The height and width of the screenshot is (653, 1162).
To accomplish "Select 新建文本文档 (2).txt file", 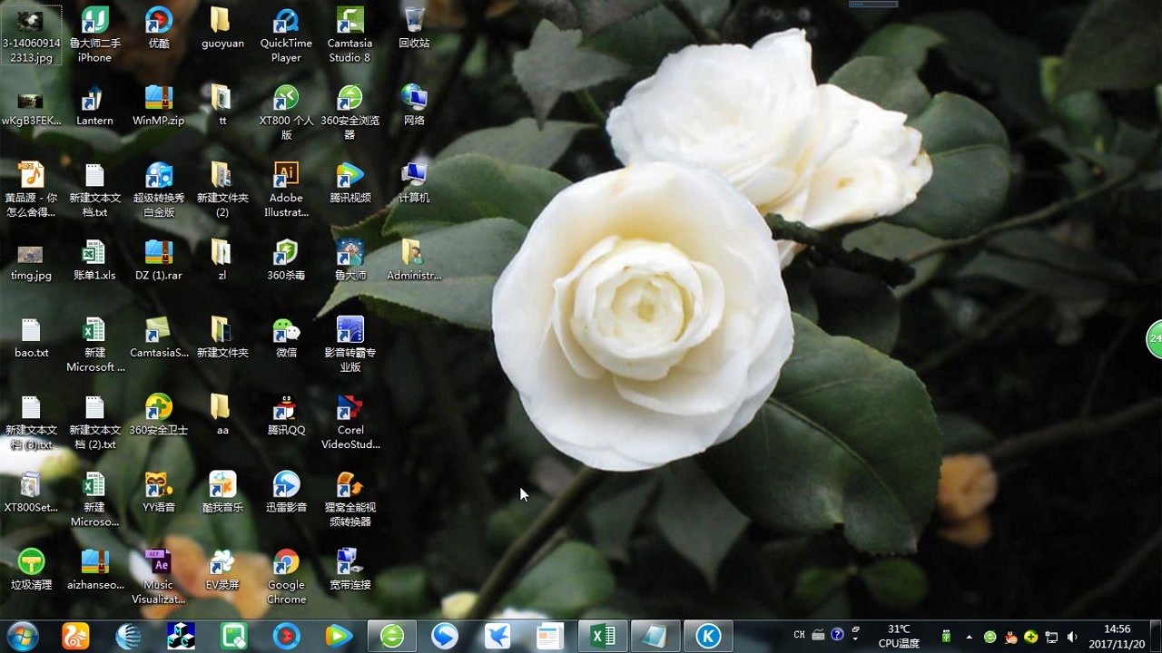I will 94,422.
